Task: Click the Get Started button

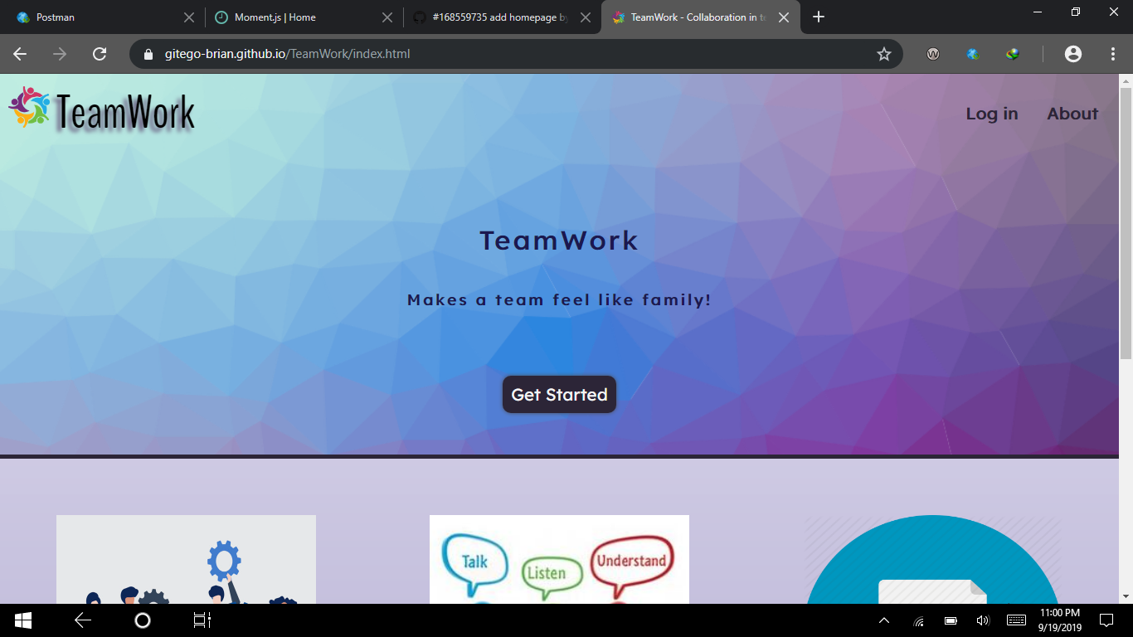Action: (559, 394)
